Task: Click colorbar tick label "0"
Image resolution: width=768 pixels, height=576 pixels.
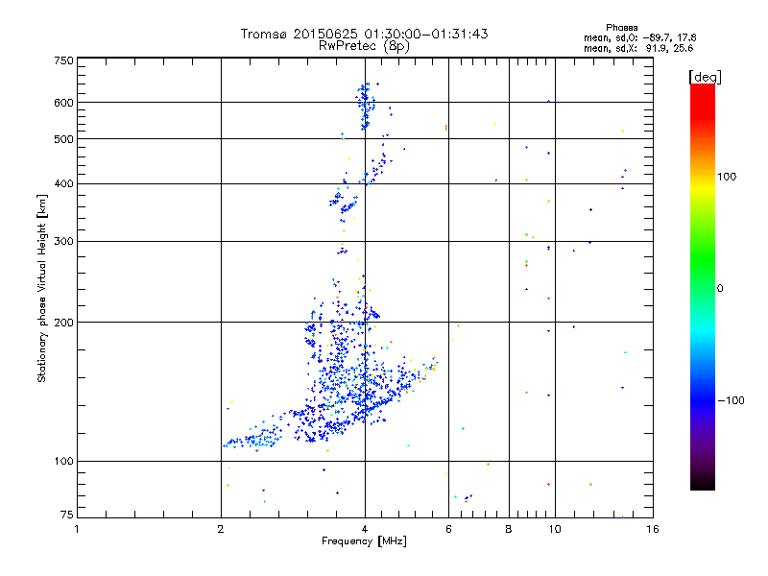Action: click(x=720, y=289)
